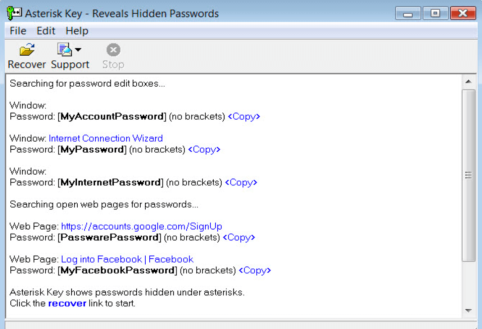Click the Asterisk Key title bar icon
Screen dimensions: 482x329
(14, 13)
